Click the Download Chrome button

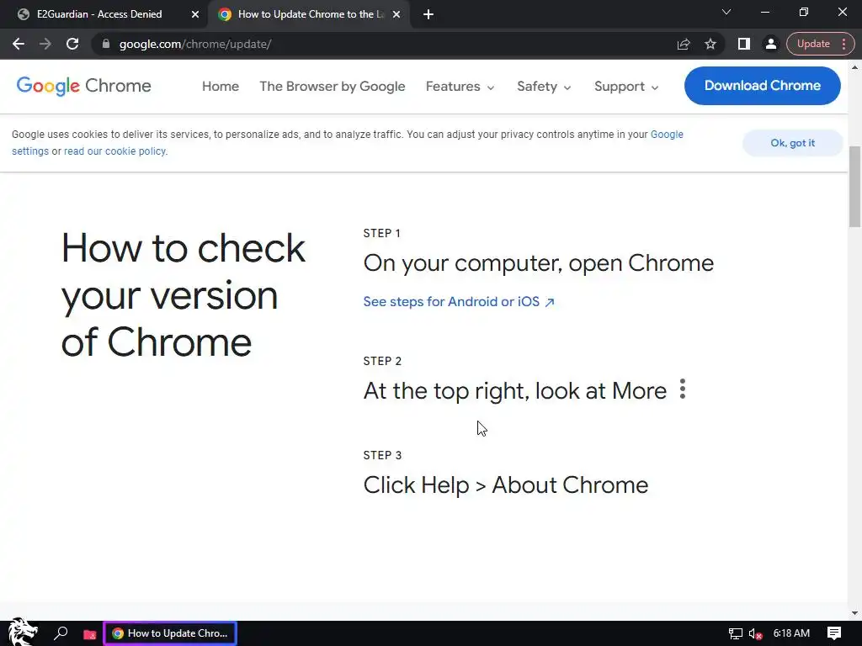tap(762, 86)
